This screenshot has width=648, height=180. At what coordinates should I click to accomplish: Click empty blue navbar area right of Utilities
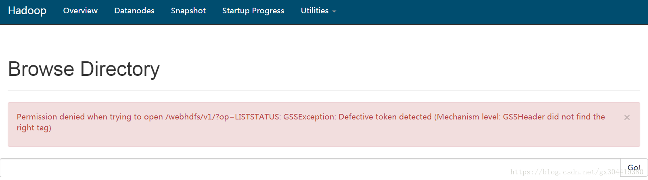(492, 12)
